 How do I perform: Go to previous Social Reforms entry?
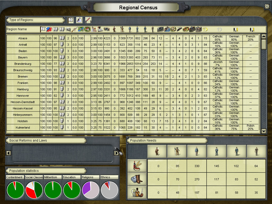click(x=8, y=153)
